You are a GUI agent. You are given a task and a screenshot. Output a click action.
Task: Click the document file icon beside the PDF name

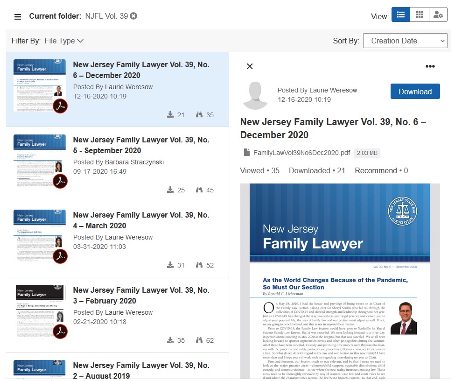pos(247,153)
